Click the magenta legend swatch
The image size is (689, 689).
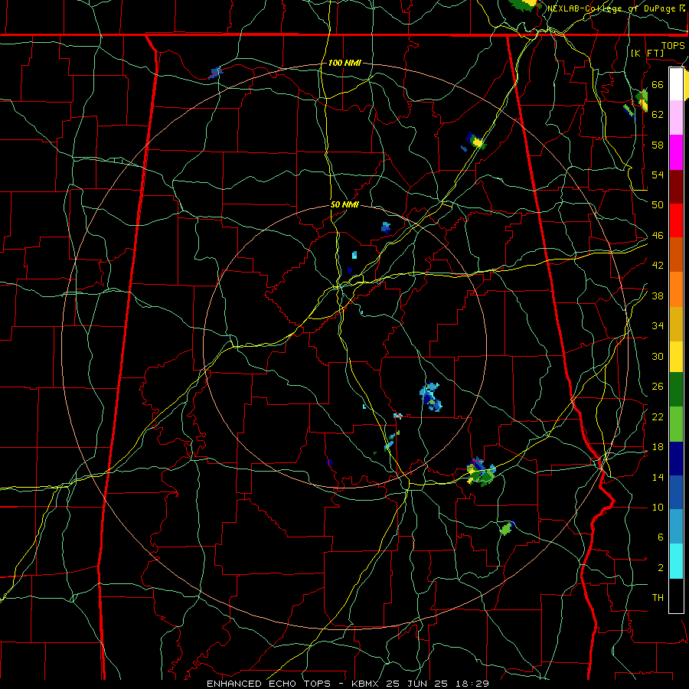676,152
